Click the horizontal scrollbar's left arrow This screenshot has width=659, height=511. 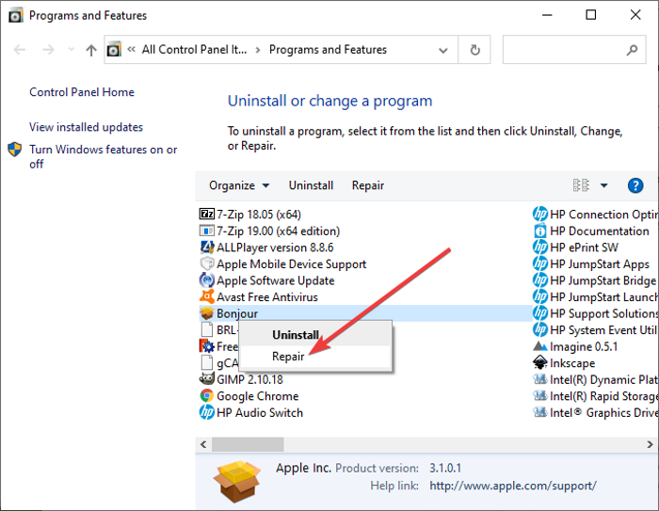coord(202,443)
